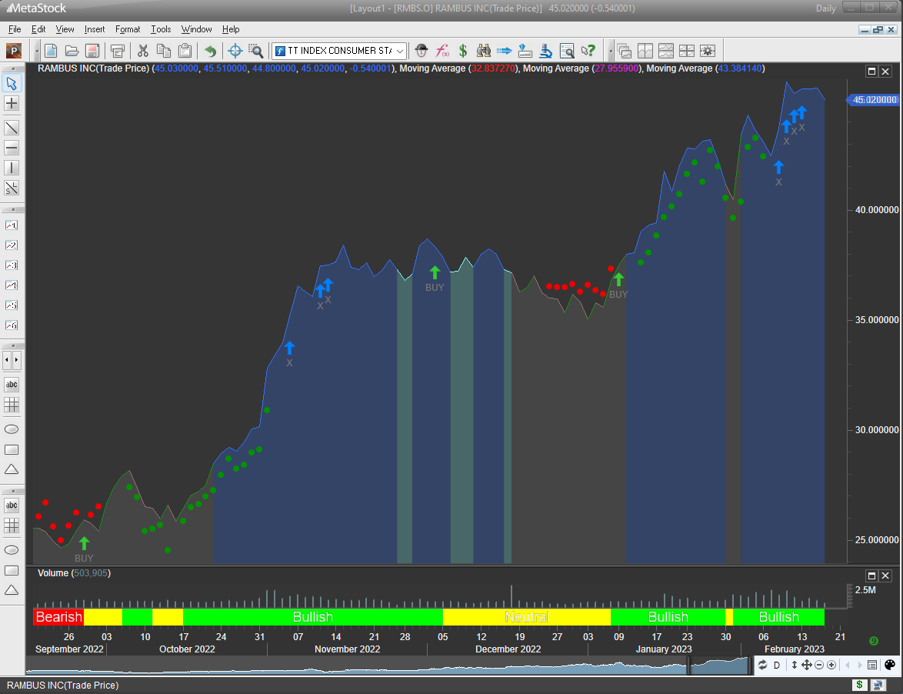Open the Help menu
The height and width of the screenshot is (694, 903).
(x=230, y=29)
